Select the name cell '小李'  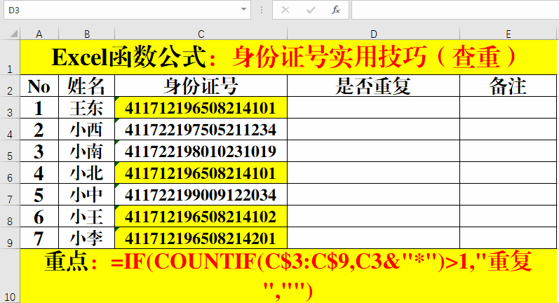point(87,238)
